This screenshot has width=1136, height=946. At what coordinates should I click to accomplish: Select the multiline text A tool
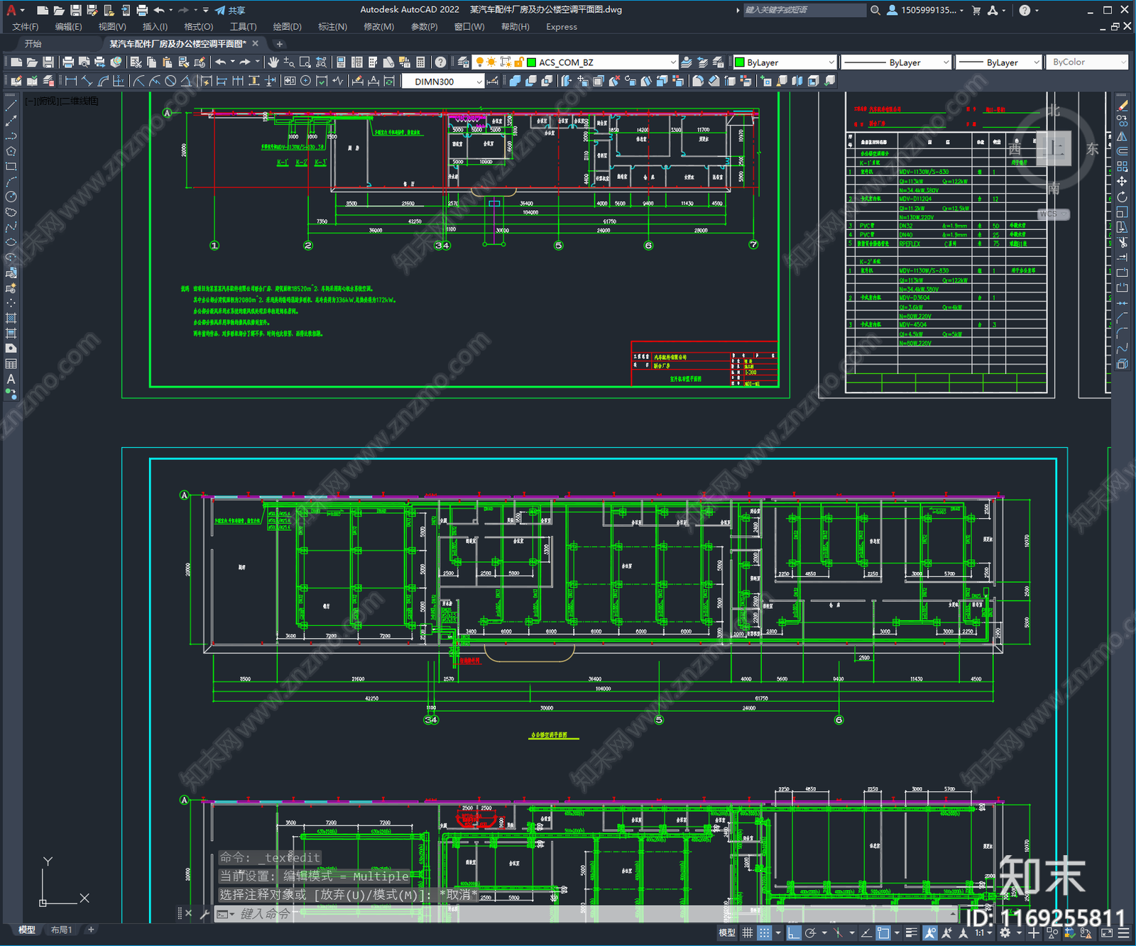11,379
